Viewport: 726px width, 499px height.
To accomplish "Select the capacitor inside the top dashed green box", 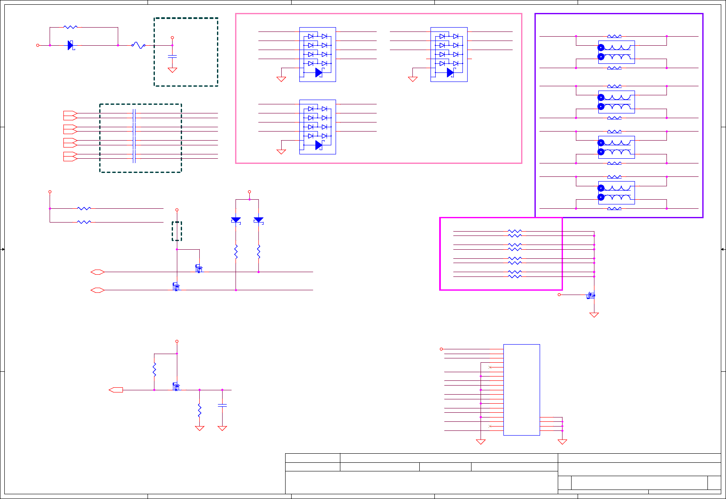I will (172, 56).
